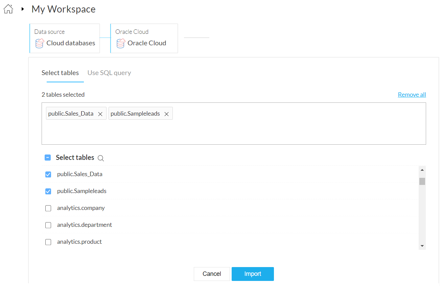Tick the analytics.product checkbox

pyautogui.click(x=48, y=242)
